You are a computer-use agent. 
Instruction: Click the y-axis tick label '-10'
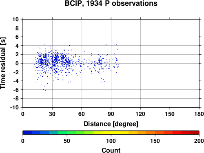[14, 107]
